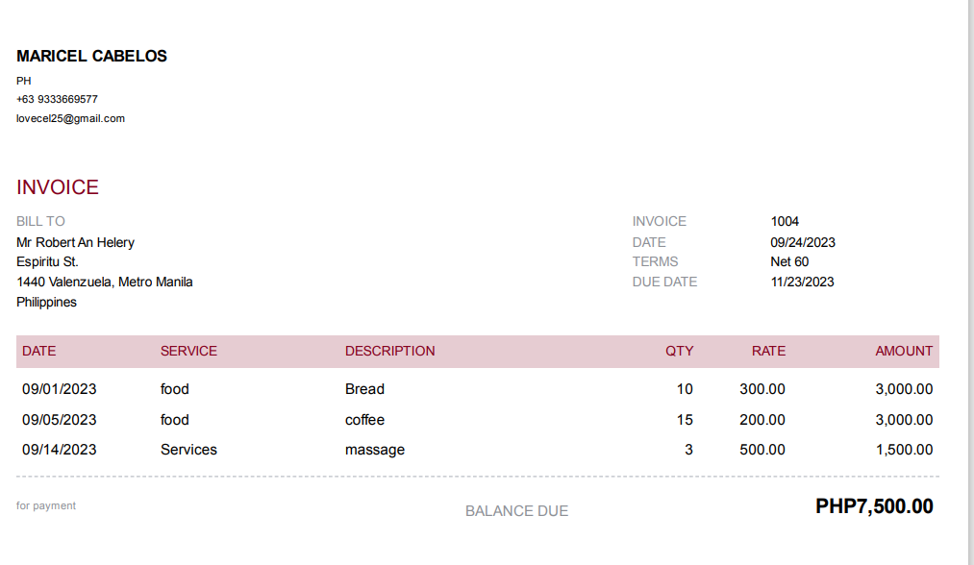
Task: Select the due date 11/23/2023
Action: coord(802,282)
